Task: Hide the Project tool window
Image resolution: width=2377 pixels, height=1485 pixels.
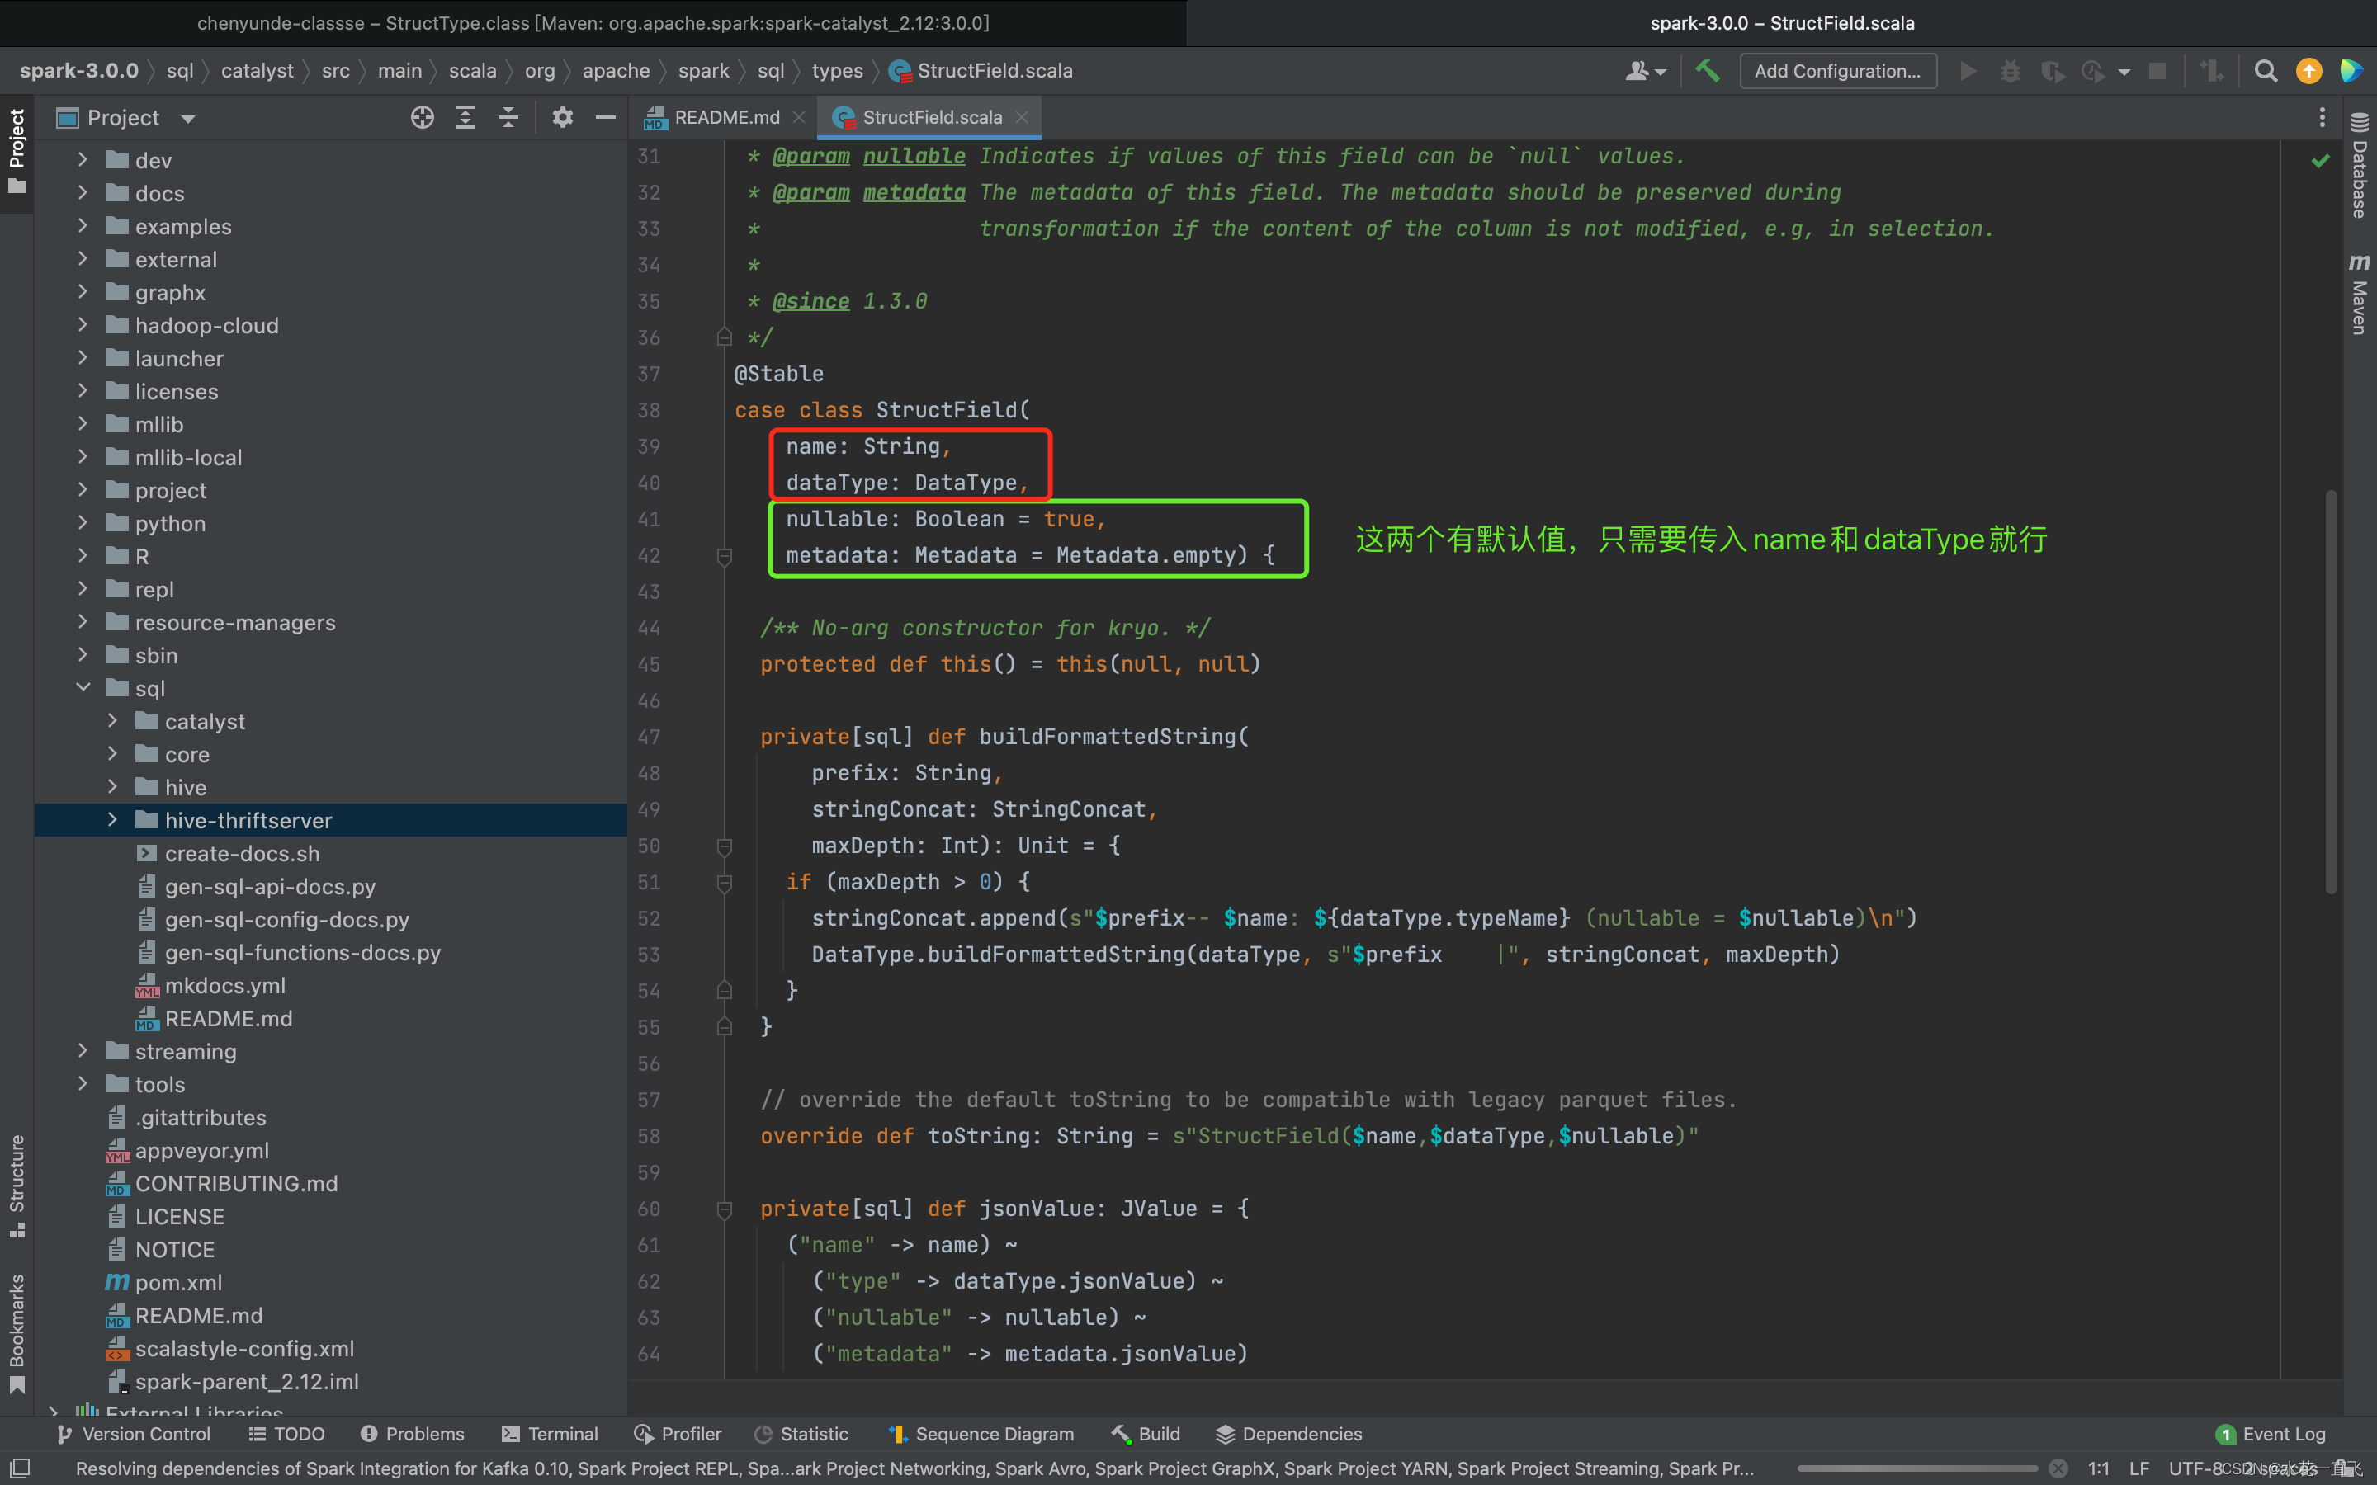Action: (x=605, y=118)
